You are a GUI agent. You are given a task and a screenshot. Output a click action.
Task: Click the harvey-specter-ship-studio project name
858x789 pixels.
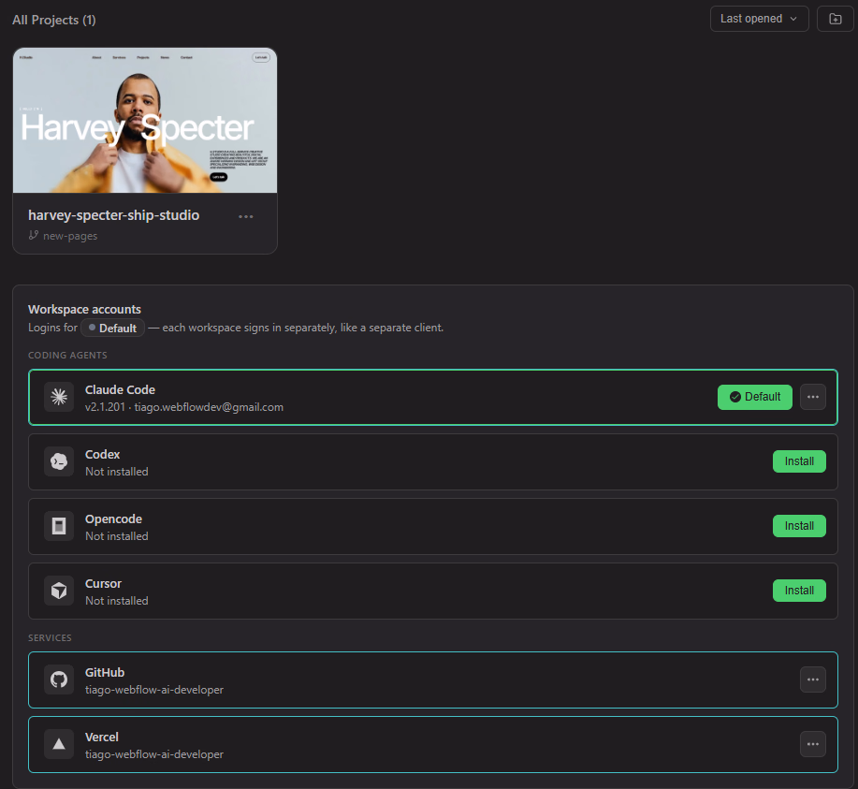(x=114, y=215)
